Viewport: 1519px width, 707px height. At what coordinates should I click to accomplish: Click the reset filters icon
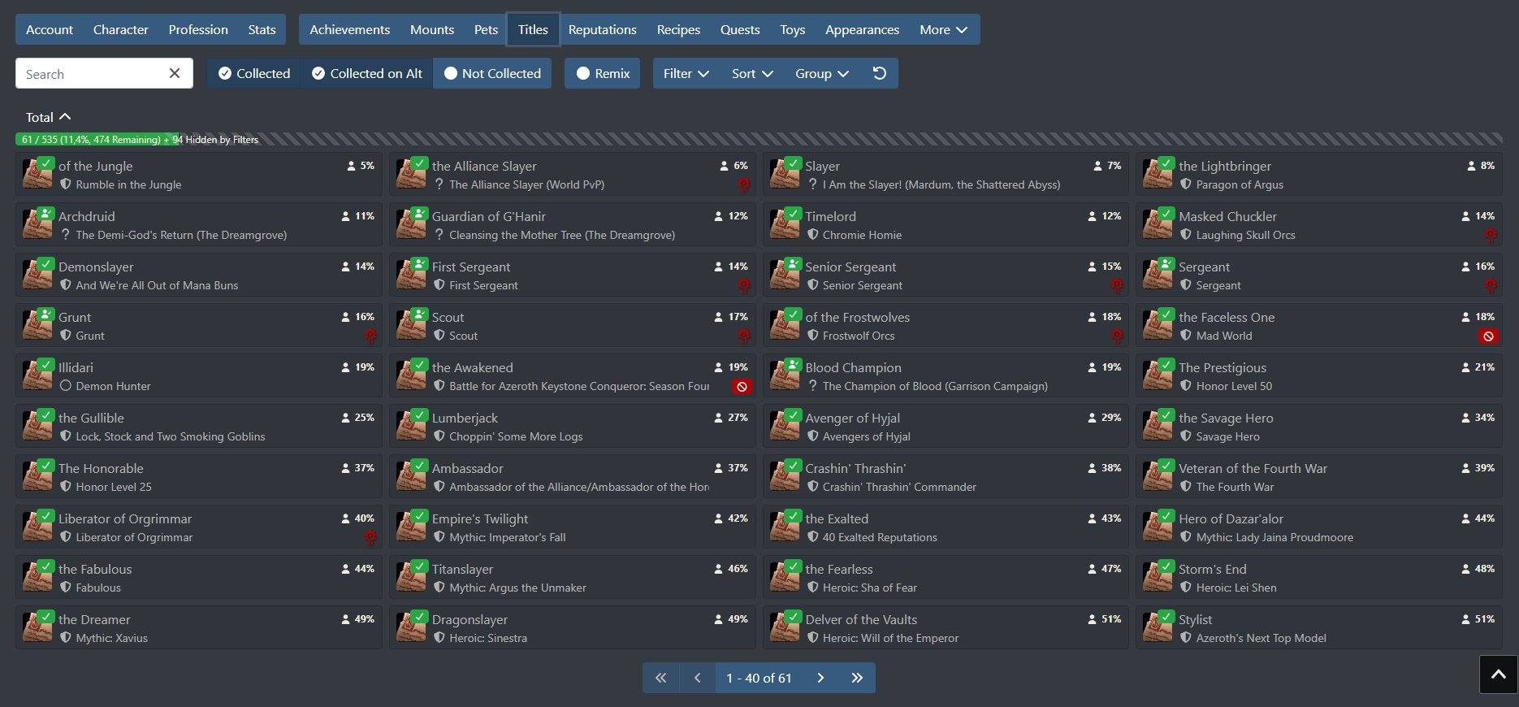pos(879,73)
